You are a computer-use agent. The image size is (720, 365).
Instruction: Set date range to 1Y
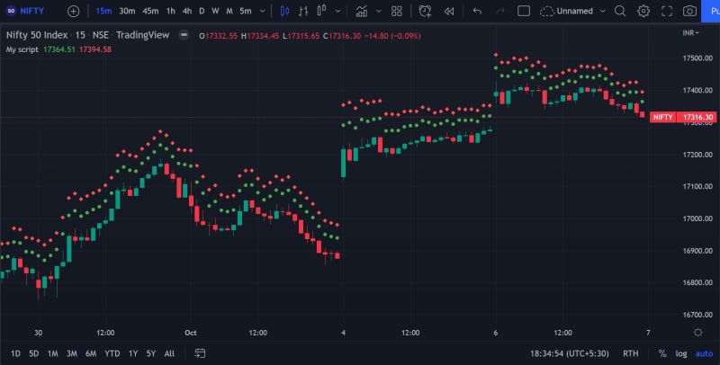point(132,353)
